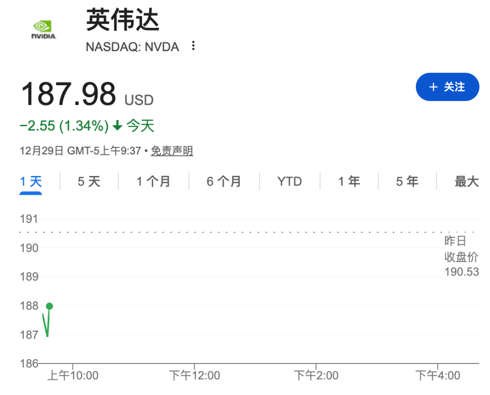Select the 最大 maximum range tab
Image resolution: width=490 pixels, height=395 pixels.
(x=467, y=182)
